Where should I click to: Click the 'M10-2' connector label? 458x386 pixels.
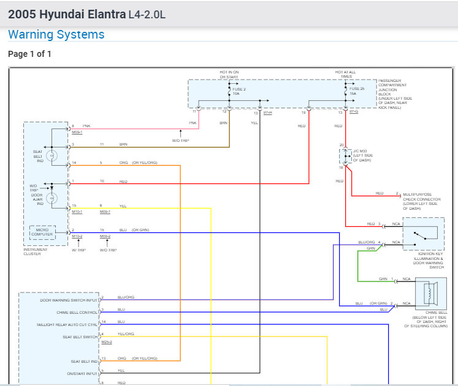pos(77,236)
